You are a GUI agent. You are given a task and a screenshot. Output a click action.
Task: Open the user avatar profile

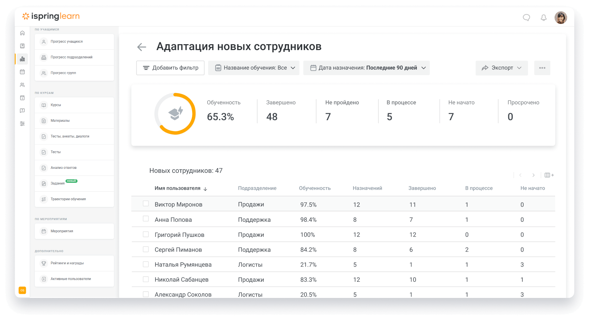(x=561, y=17)
